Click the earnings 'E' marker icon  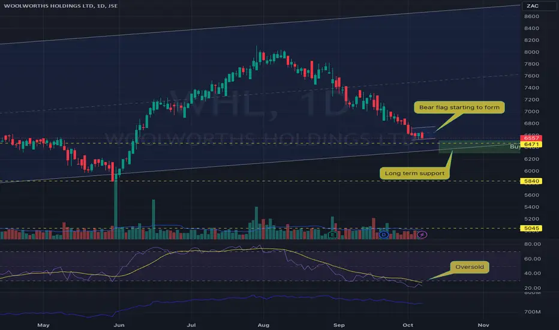333,235
